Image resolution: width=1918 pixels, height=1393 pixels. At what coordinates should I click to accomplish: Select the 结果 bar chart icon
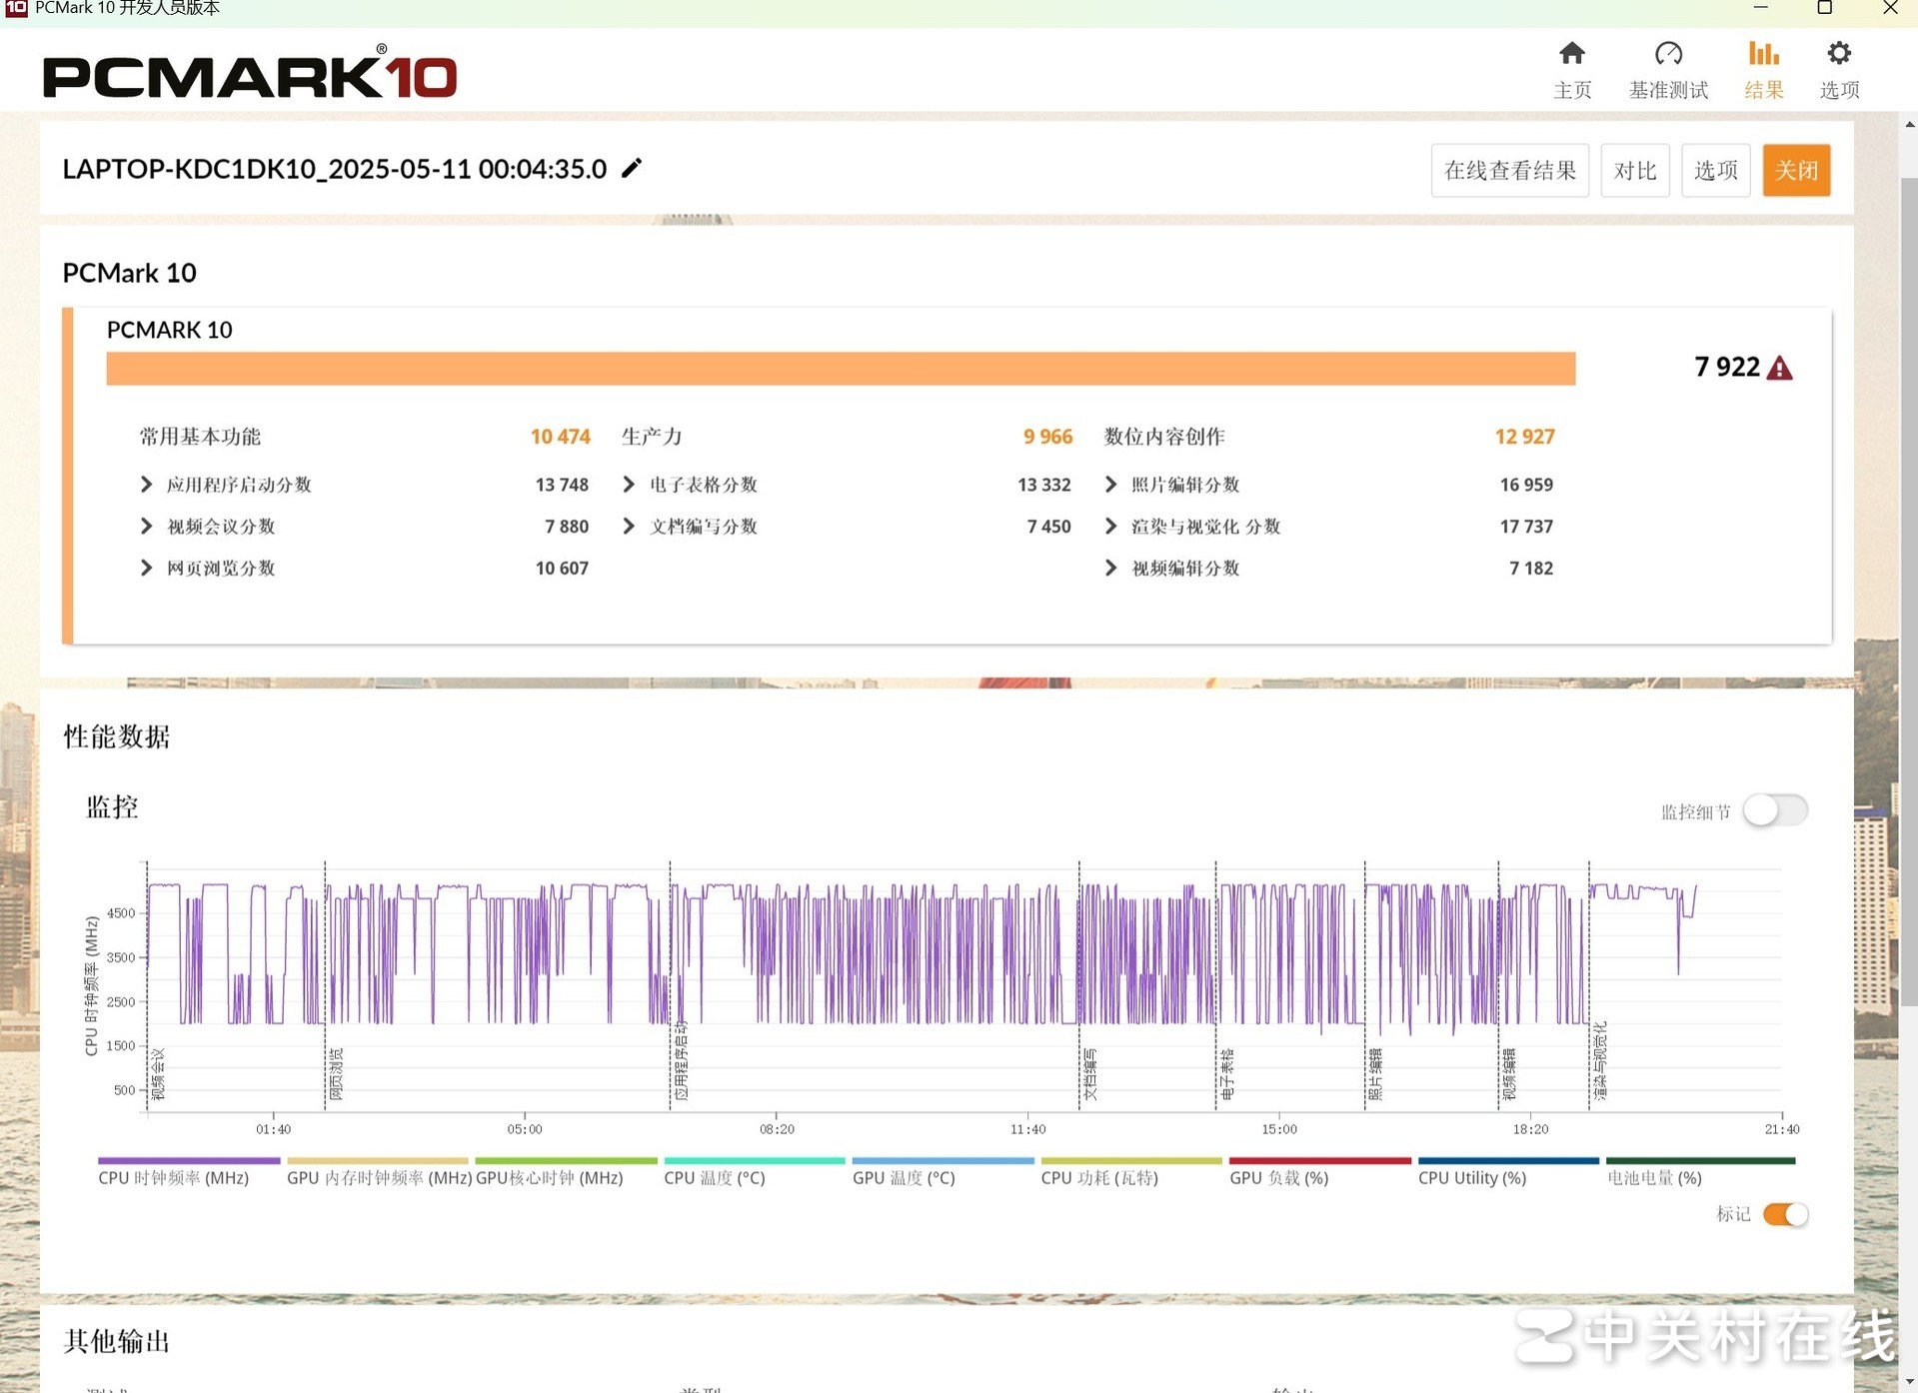1763,53
